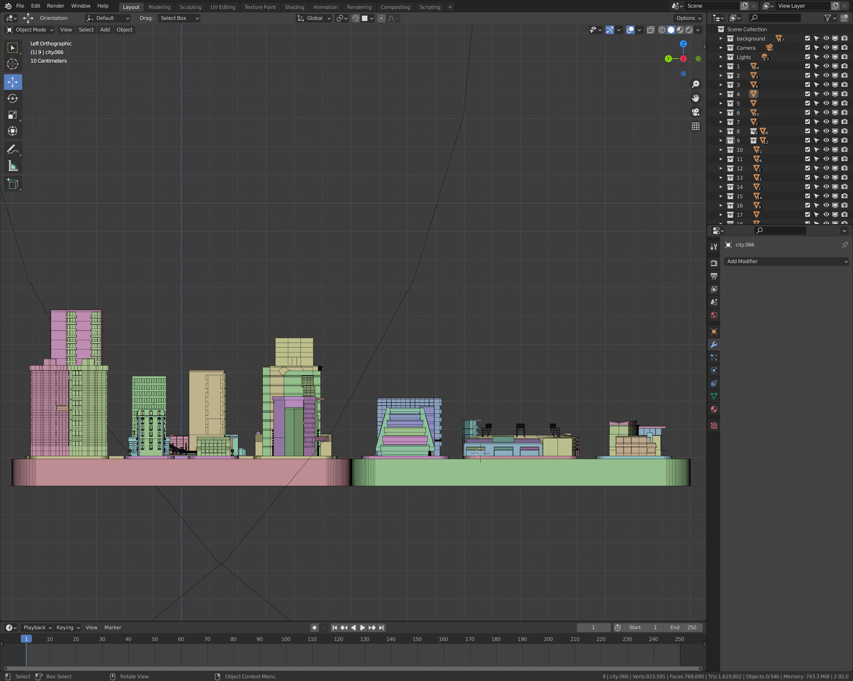853x681 pixels.
Task: Pick the Measure tool
Action: pyautogui.click(x=13, y=166)
